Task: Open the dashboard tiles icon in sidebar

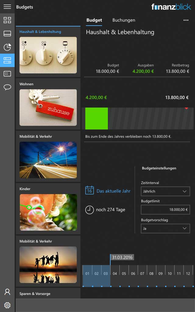Action: coord(7,20)
